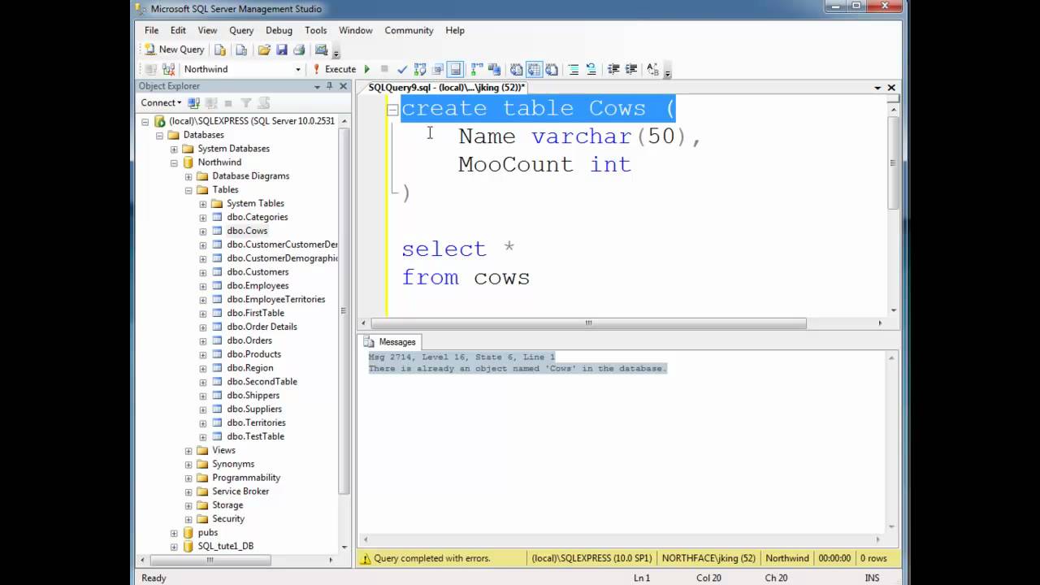
Task: Click Connect Object Explorer server icon
Action: 193,102
